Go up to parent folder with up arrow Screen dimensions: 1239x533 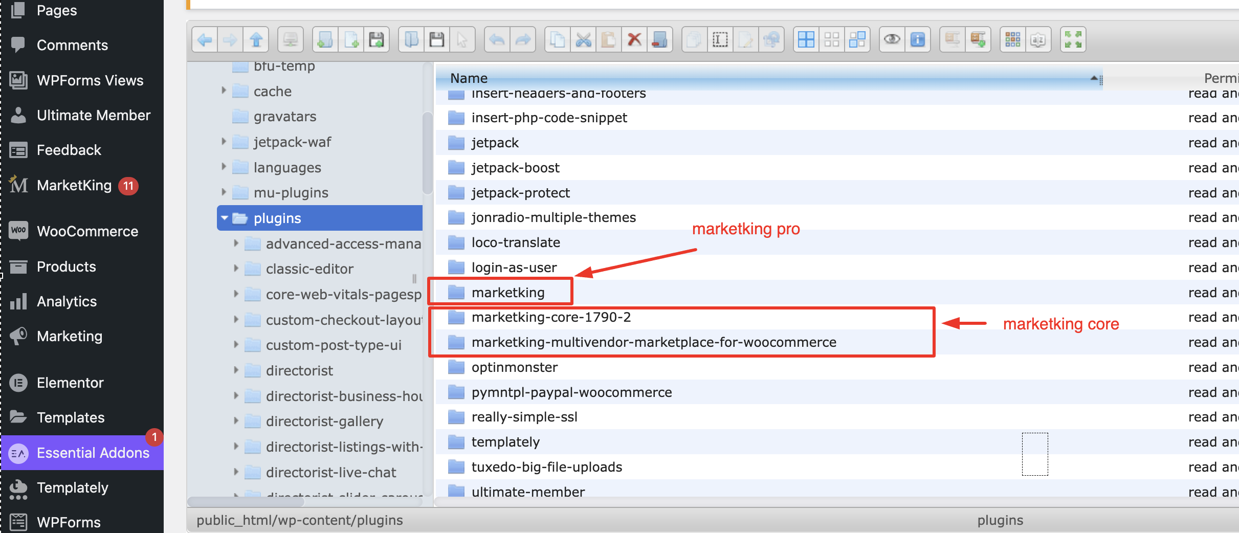[256, 39]
